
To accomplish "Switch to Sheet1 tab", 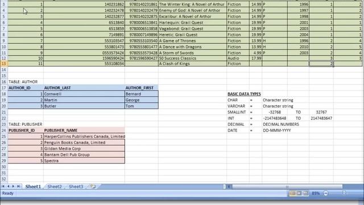I will (33, 186).
